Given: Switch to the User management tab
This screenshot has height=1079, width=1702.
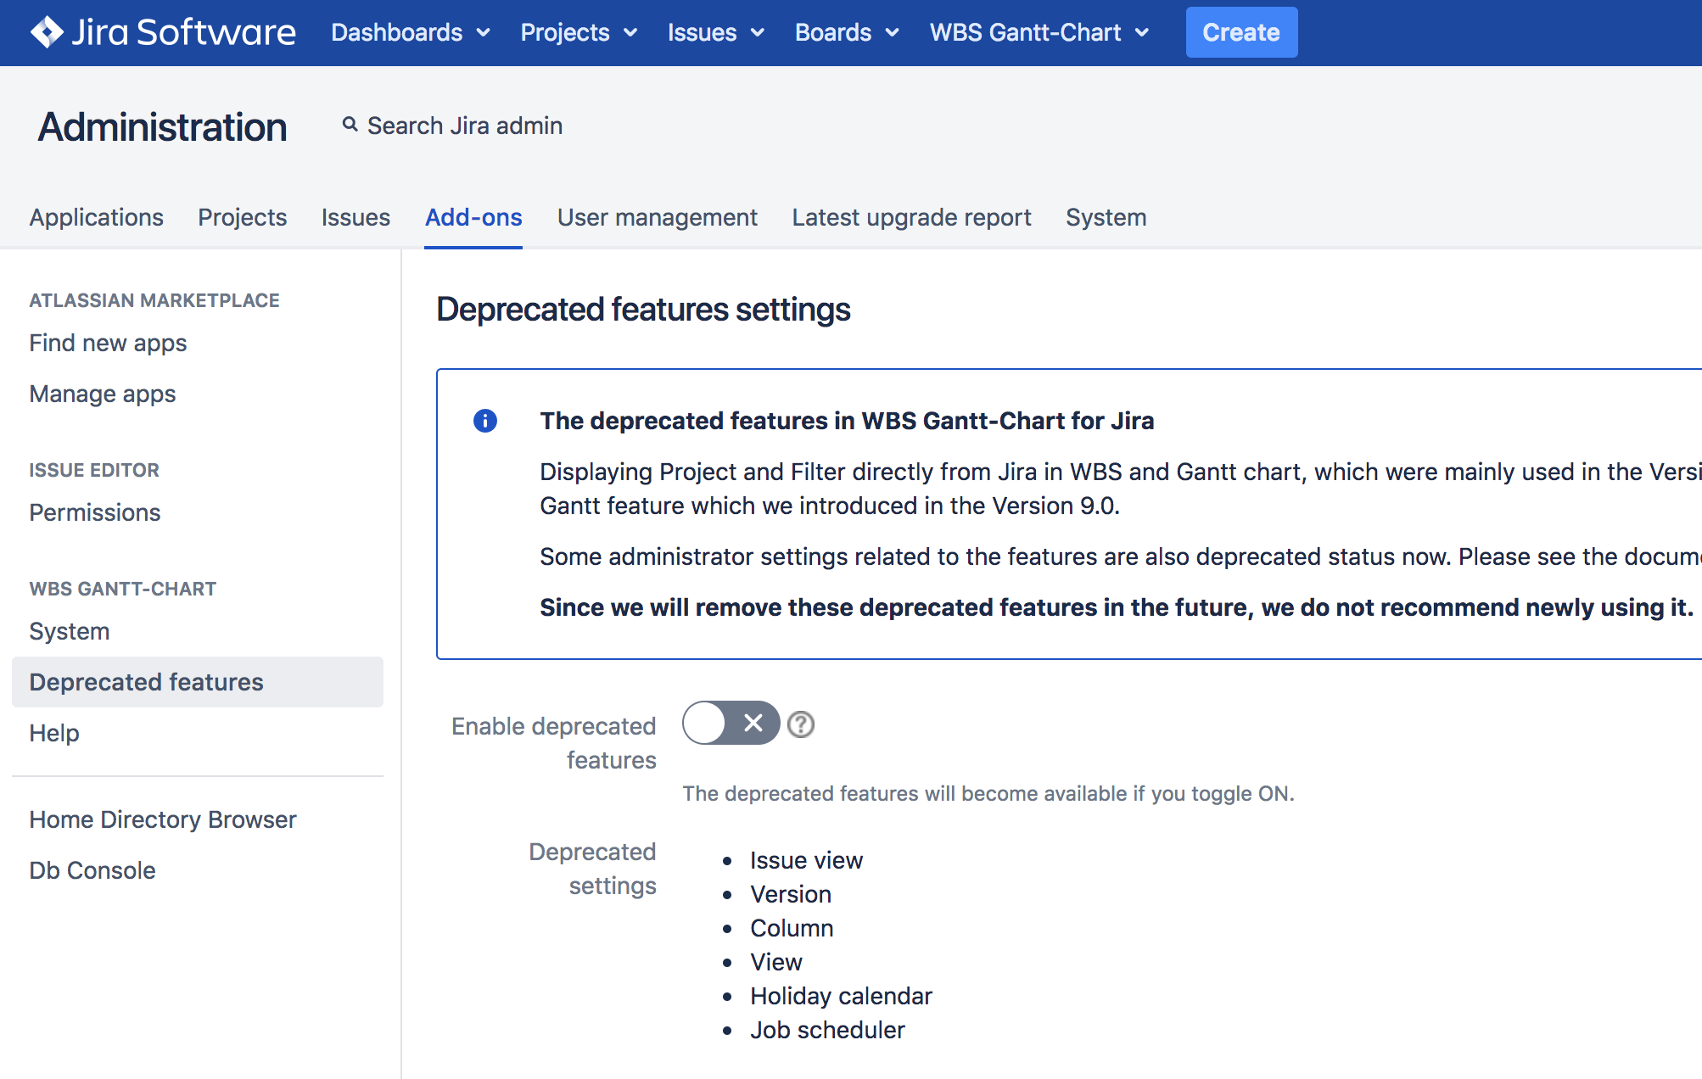Looking at the screenshot, I should pos(657,217).
